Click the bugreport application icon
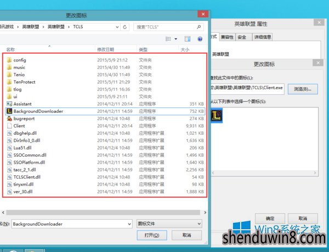This screenshot has width=329, height=252. (x=9, y=119)
